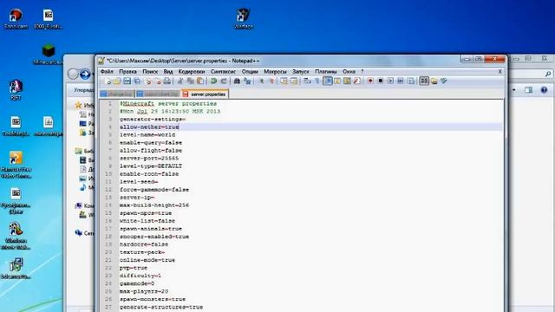Create a new document via toolbar icon
555x312 pixels.
point(108,81)
